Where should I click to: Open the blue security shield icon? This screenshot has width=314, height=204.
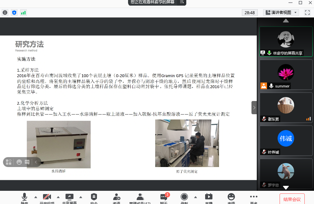pyautogui.click(x=14, y=13)
